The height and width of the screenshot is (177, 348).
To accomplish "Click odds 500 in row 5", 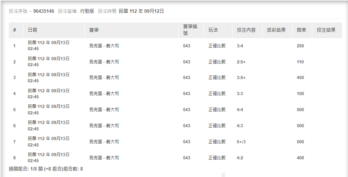I will 300,110.
